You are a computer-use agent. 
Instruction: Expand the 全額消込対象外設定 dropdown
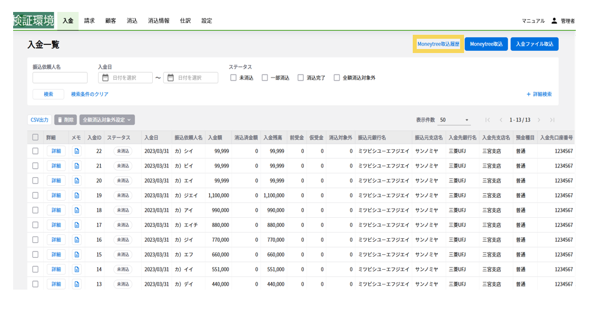(107, 120)
